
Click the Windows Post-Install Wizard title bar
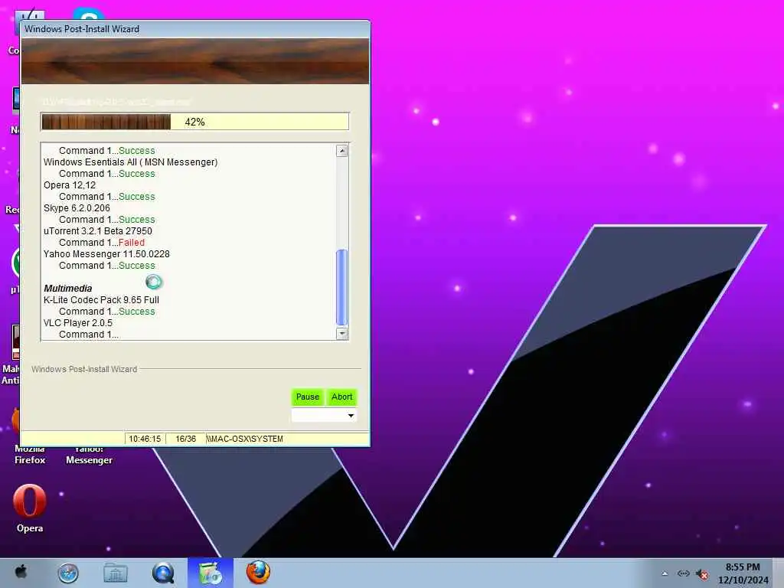point(195,29)
